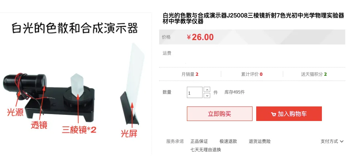Click the ¥26.00 price text

tap(200, 37)
